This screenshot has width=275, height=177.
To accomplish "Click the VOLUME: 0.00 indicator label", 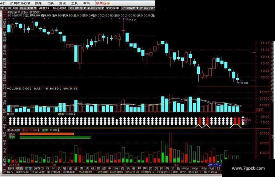I will coord(19,89).
